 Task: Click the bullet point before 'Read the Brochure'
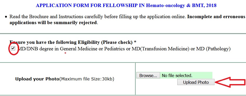pos(6,17)
